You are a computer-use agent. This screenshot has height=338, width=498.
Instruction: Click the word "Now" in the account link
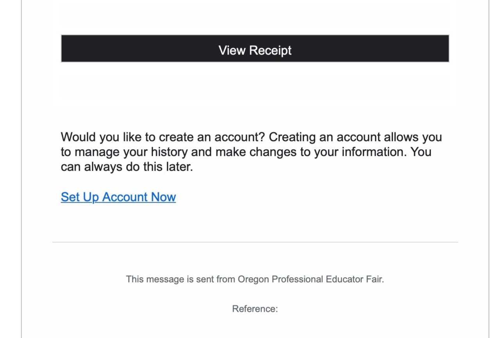[164, 197]
